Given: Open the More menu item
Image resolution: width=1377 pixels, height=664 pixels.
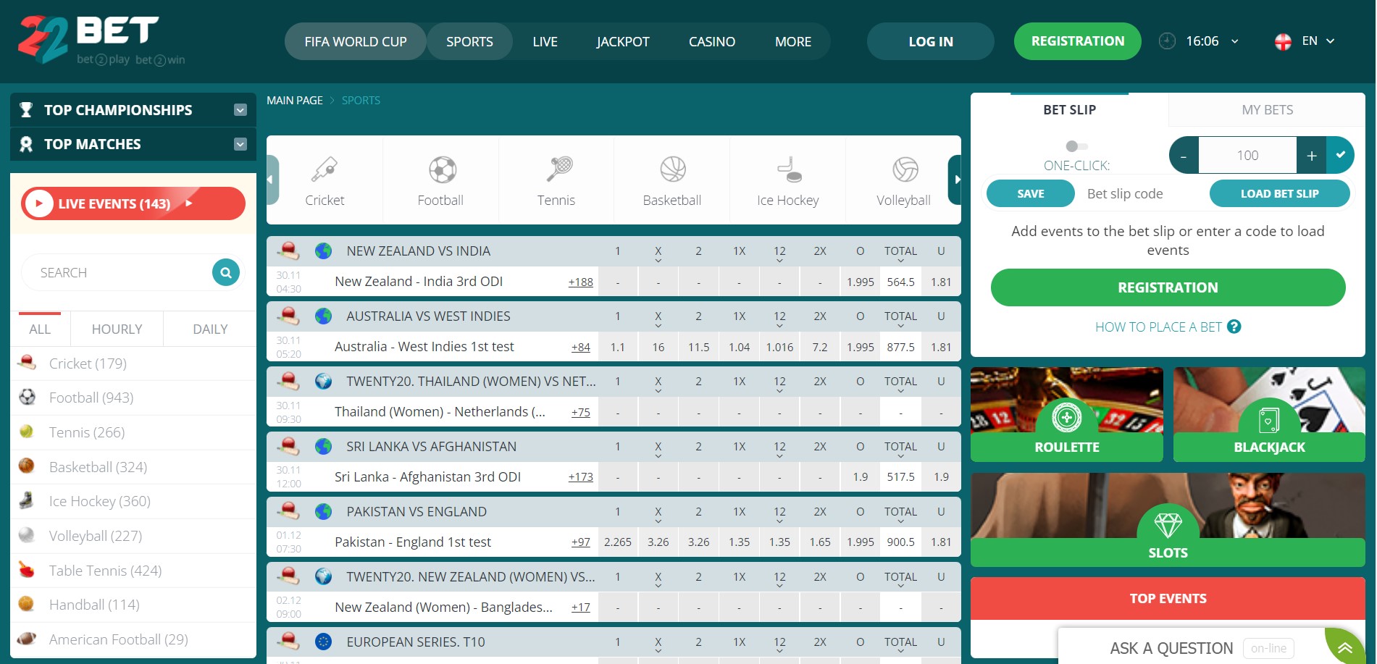Looking at the screenshot, I should pos(793,41).
